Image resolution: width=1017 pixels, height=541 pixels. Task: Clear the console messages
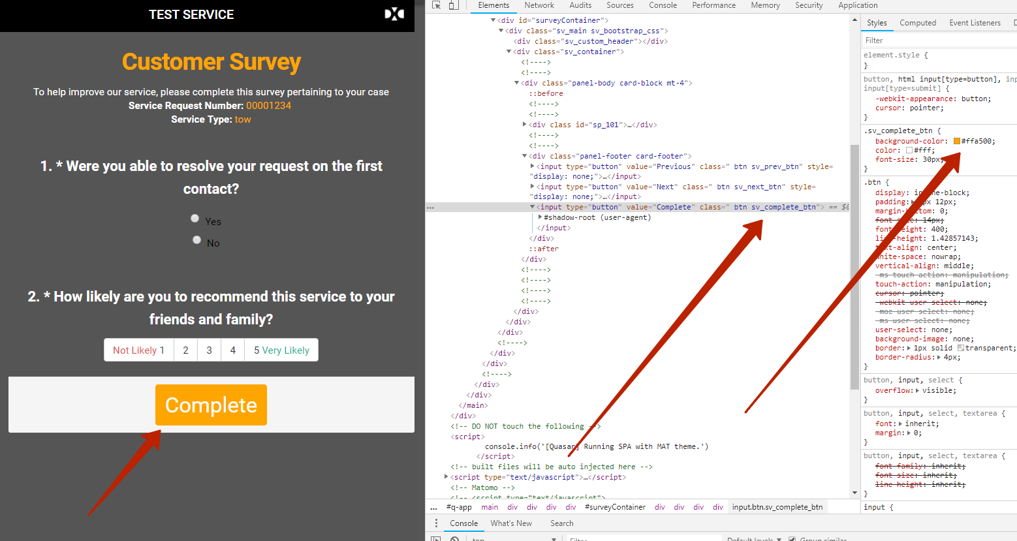click(454, 538)
